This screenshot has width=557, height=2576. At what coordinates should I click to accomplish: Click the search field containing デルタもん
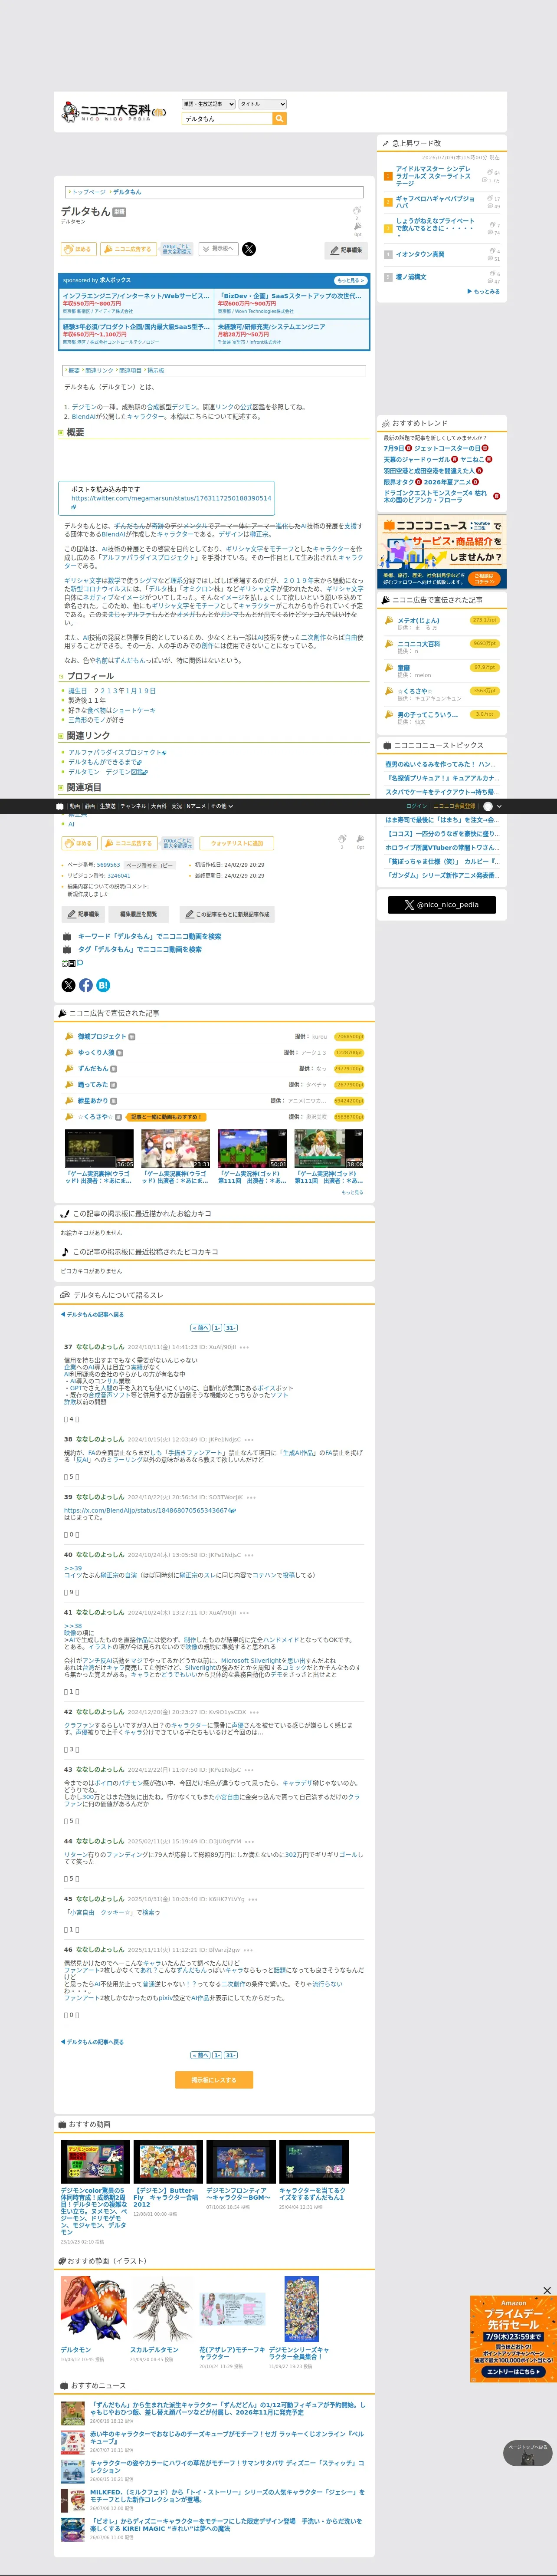click(226, 118)
